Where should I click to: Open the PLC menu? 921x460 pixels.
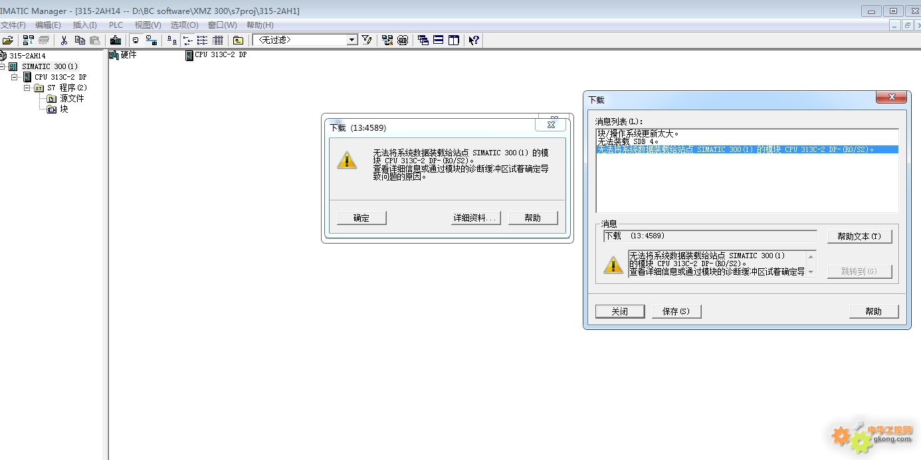[116, 25]
